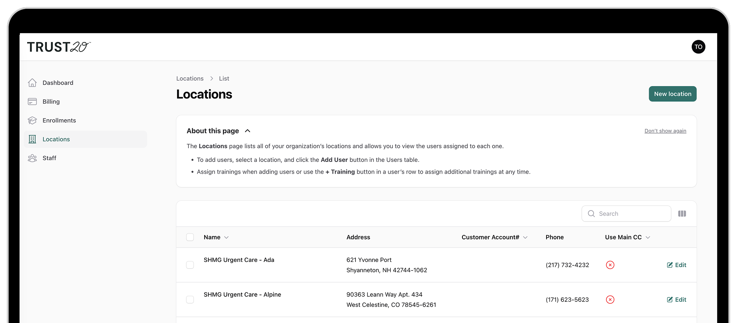This screenshot has height=323, width=738.
Task: Click the New location button
Action: tap(672, 94)
